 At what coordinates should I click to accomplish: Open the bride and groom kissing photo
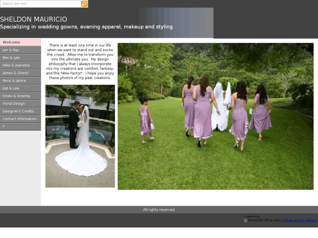(80, 136)
